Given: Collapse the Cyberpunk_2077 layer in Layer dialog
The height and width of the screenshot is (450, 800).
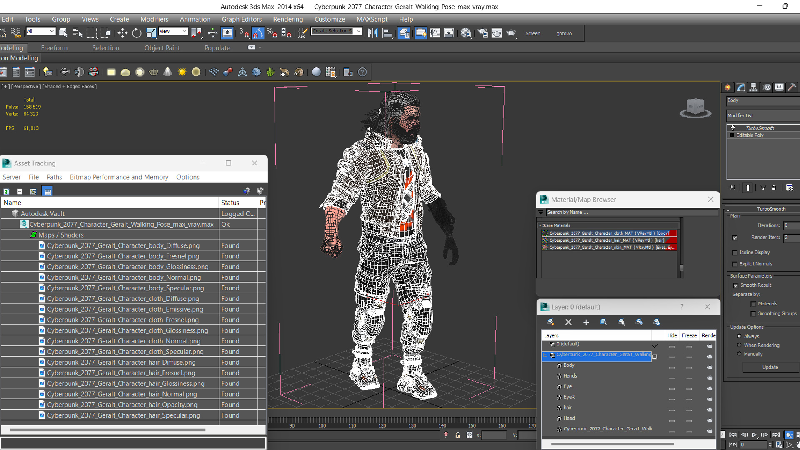Looking at the screenshot, I should click(x=545, y=355).
